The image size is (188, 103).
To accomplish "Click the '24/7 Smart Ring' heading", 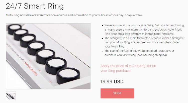I will click(x=35, y=6).
